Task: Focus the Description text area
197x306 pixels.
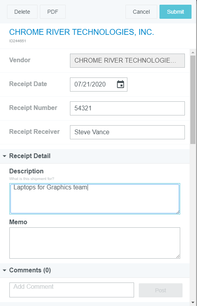Action: coord(95,199)
